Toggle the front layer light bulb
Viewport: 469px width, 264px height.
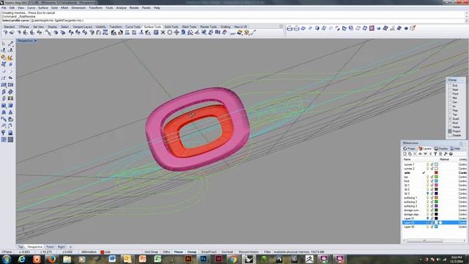coord(428,181)
